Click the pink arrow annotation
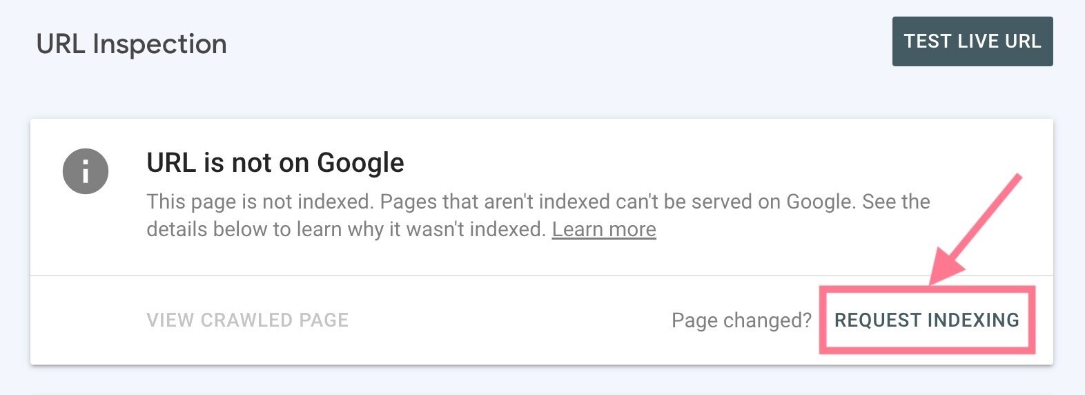 pyautogui.click(x=979, y=226)
